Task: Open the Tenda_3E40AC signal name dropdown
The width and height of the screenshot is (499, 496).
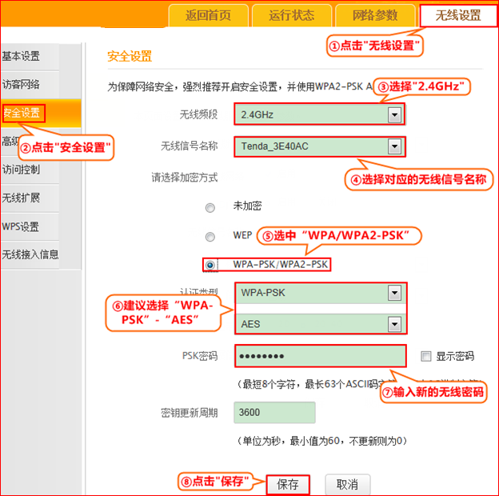Action: click(x=393, y=146)
